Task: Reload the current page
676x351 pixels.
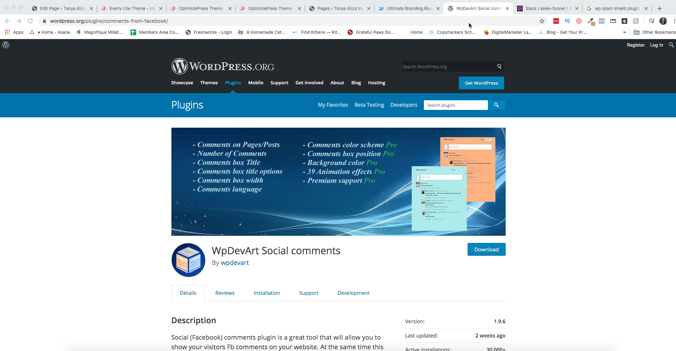Action: 30,21
